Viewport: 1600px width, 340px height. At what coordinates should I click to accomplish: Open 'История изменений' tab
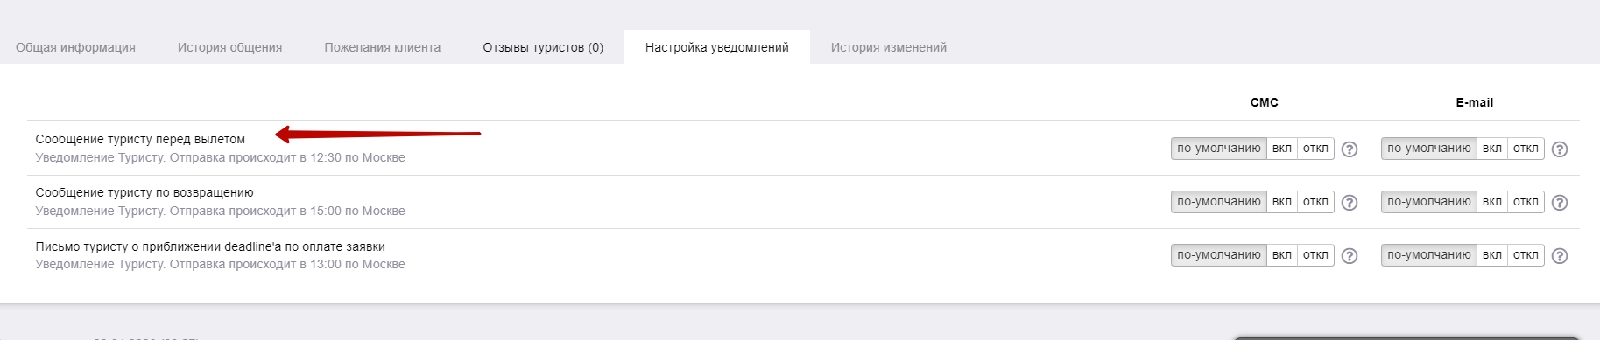click(889, 47)
